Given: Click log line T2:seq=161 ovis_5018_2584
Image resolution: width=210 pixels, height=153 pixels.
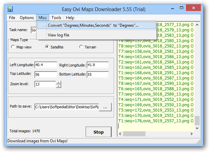Looking at the screenshot, I should point(156,62).
